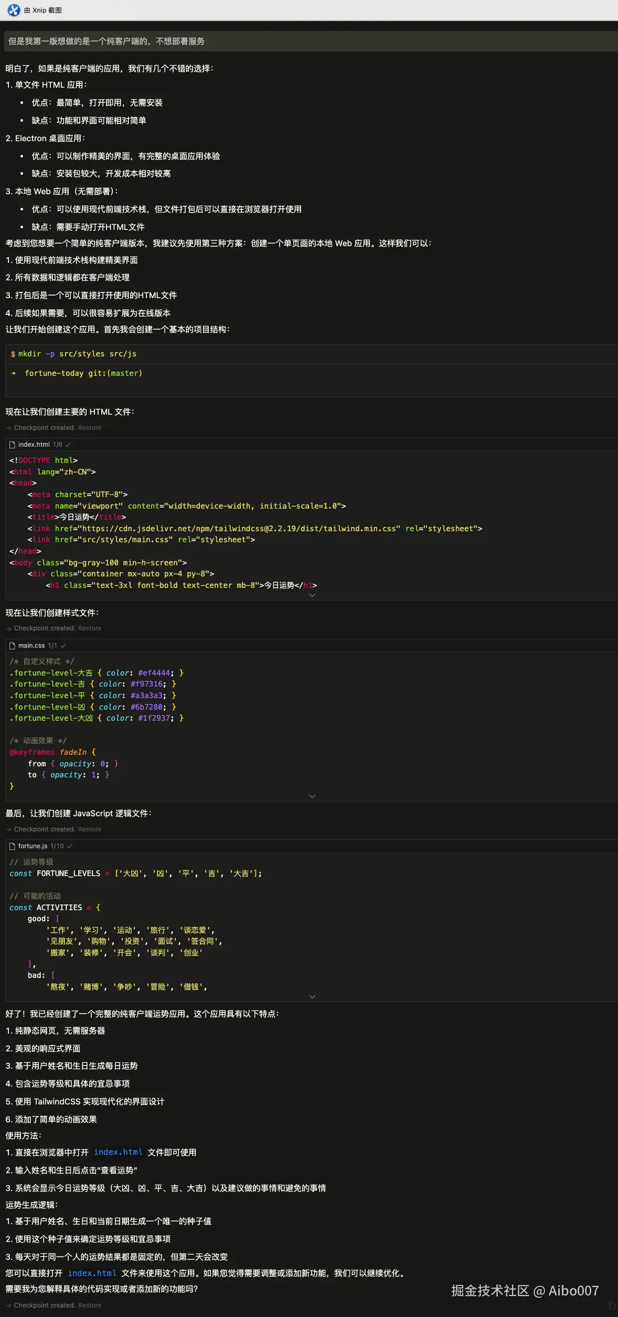Expand the index.html code block with its chevron
Viewport: 618px width, 1317px height.
click(312, 595)
